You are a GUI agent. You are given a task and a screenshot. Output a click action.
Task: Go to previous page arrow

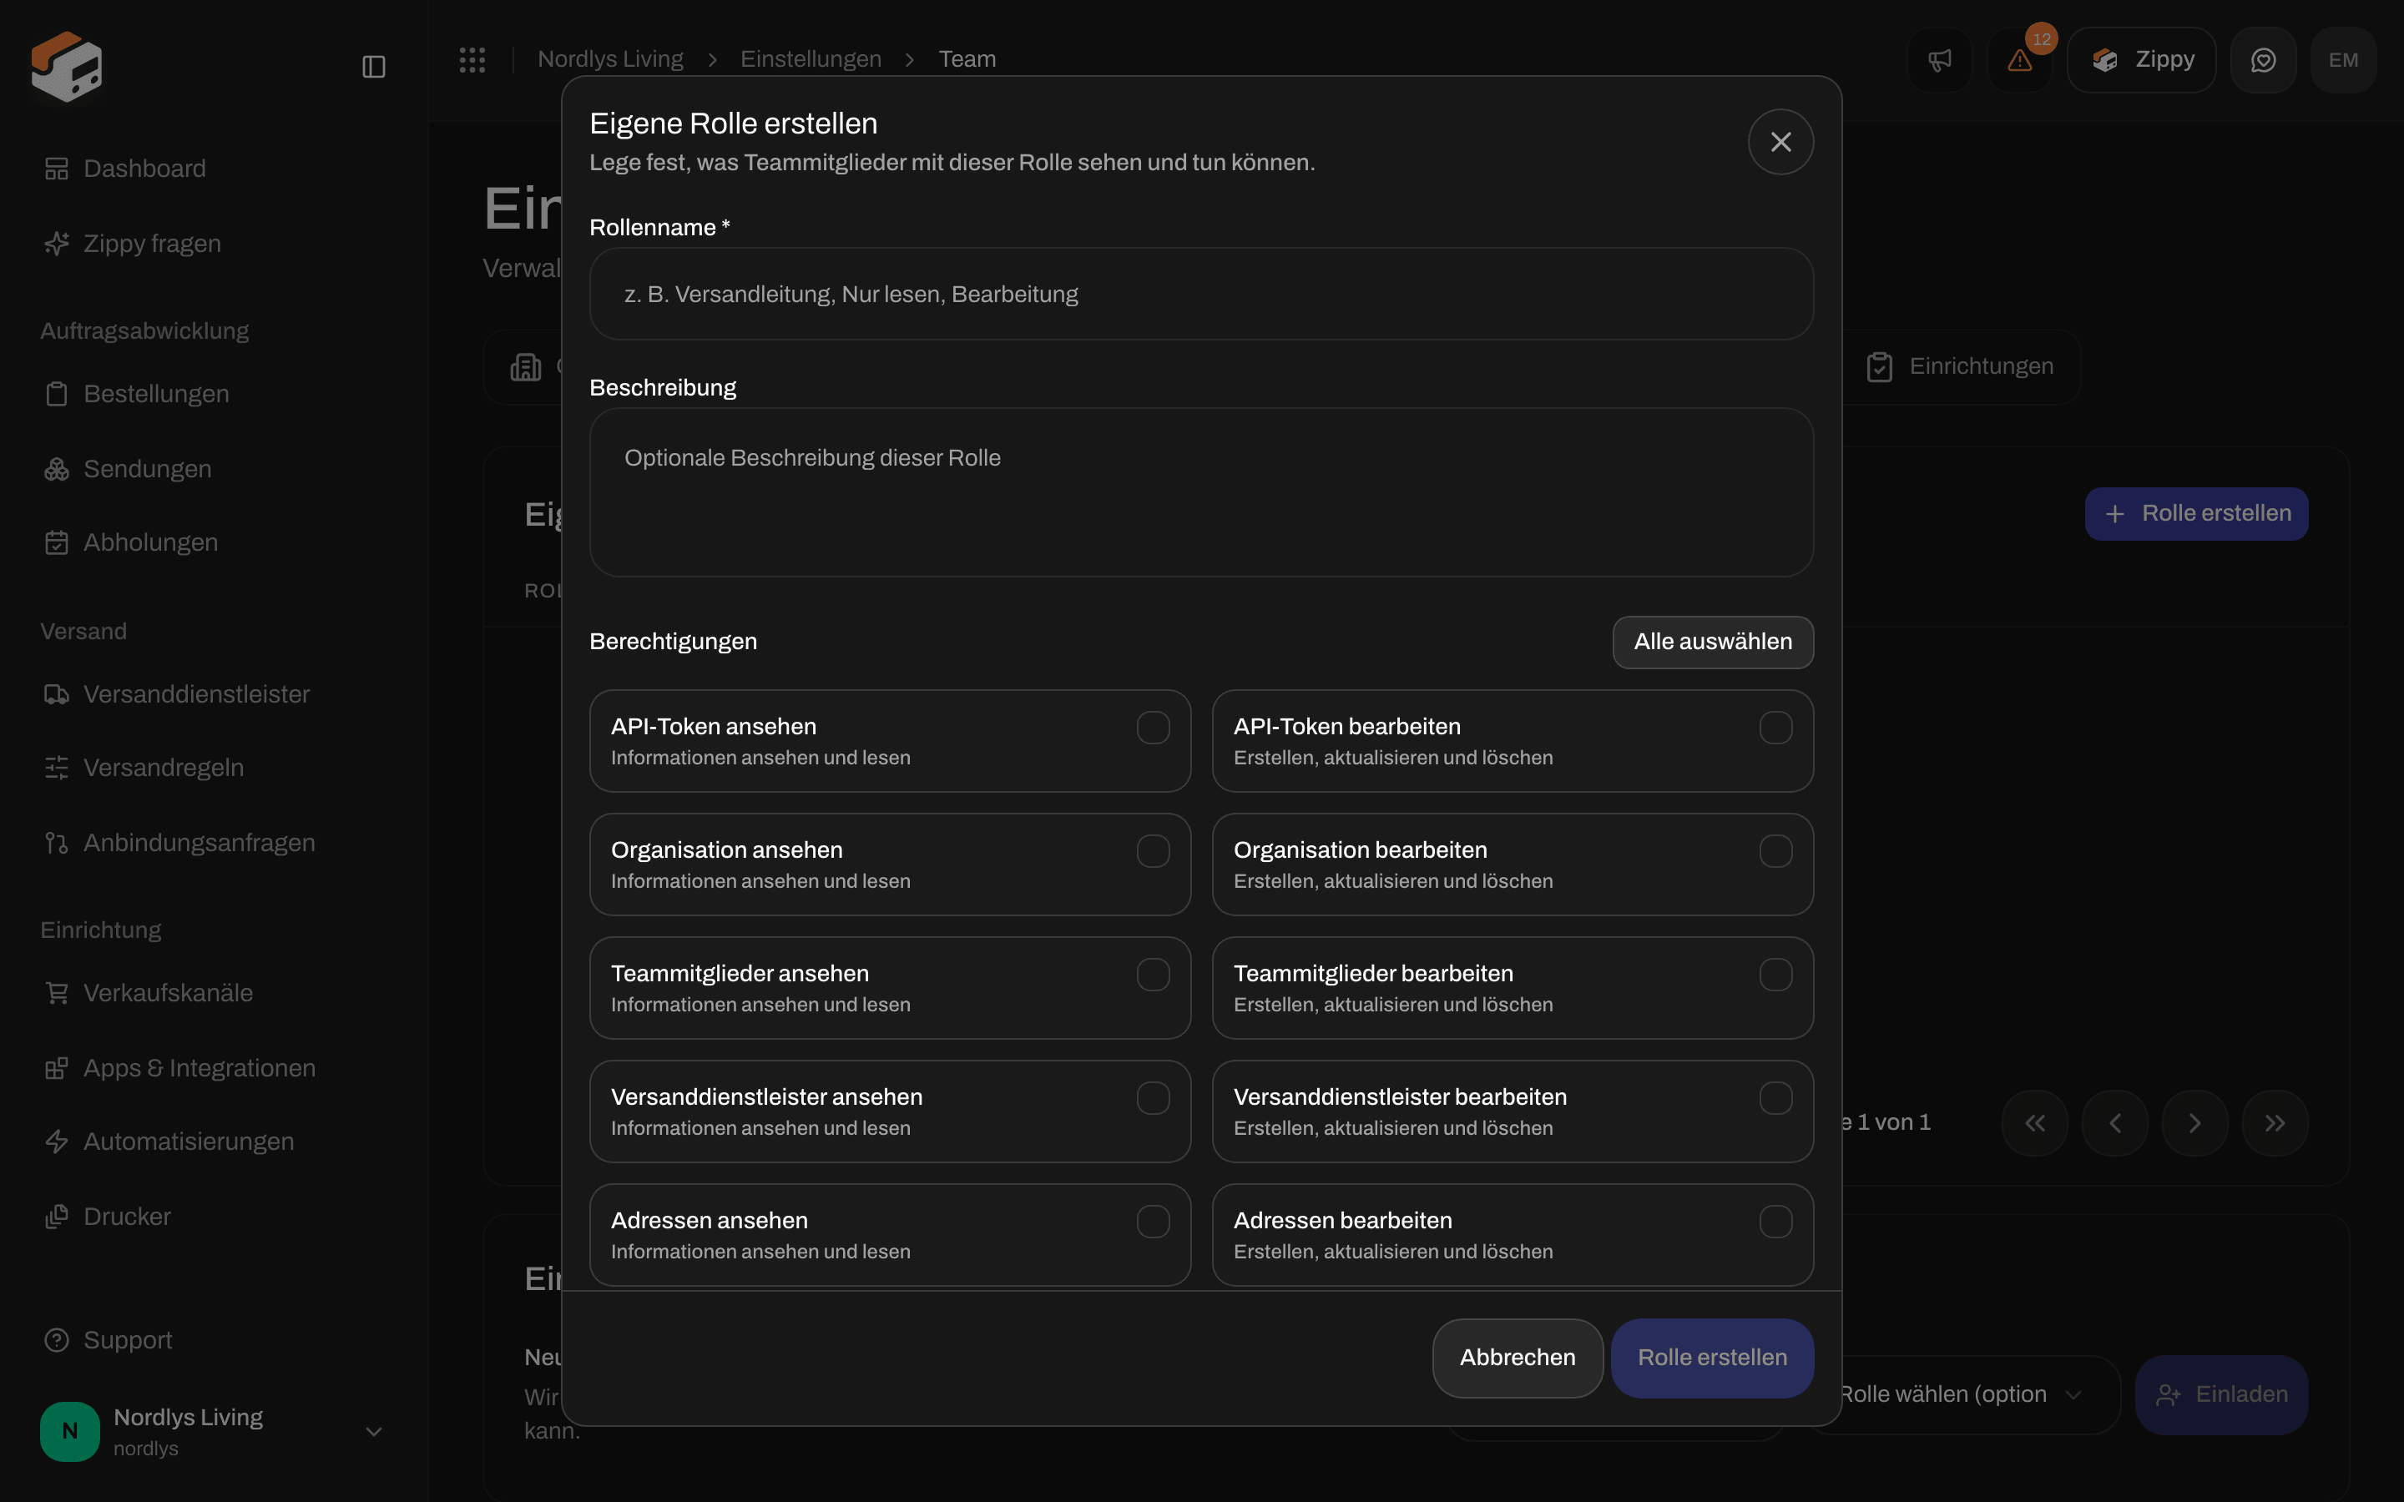tap(2115, 1122)
